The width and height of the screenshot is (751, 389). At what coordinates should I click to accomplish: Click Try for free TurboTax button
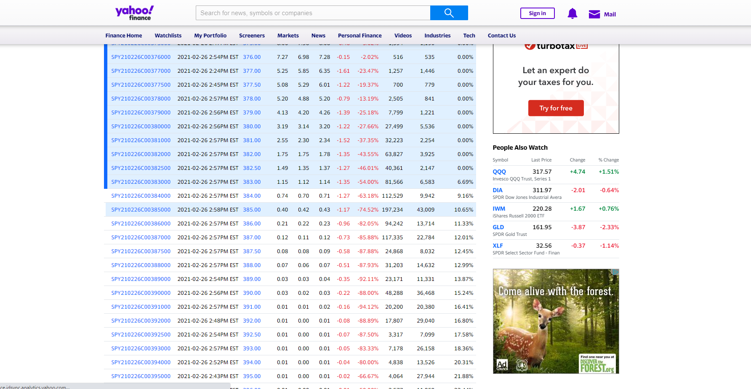point(556,108)
